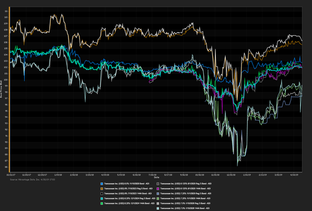Click the 10/16/18 x-axis date label
The width and height of the screenshot is (312, 211).
tap(200, 175)
